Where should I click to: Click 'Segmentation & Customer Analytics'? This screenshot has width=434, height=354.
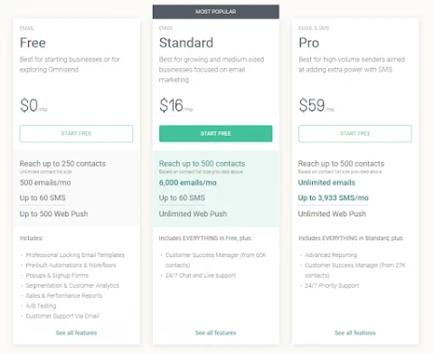tap(72, 285)
